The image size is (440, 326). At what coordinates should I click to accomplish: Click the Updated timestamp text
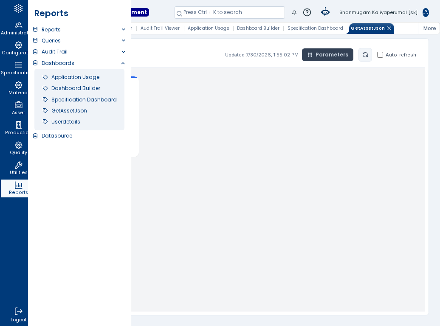pos(262,55)
